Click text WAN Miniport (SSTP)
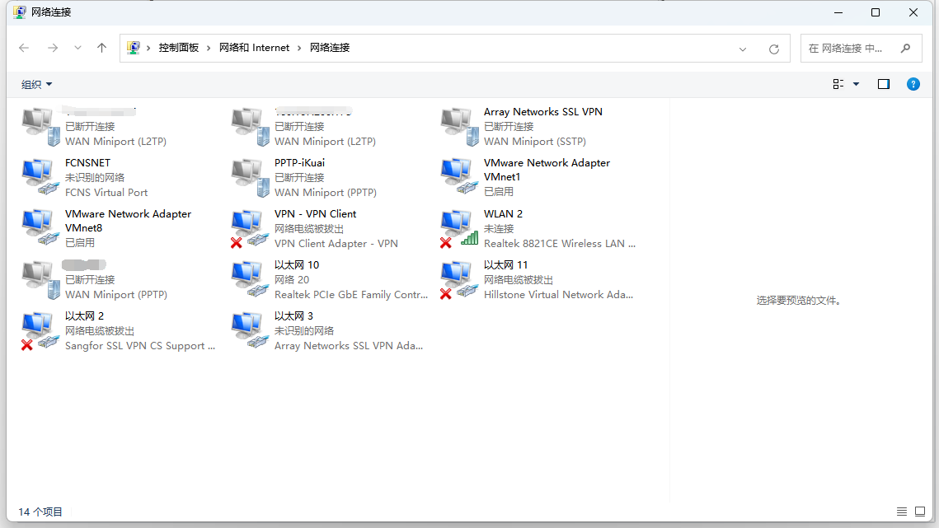939x528 pixels. pos(535,142)
